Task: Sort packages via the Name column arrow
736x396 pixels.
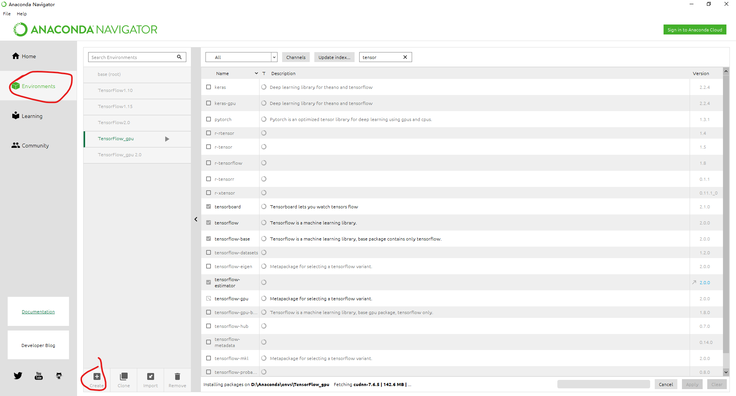Action: click(256, 73)
